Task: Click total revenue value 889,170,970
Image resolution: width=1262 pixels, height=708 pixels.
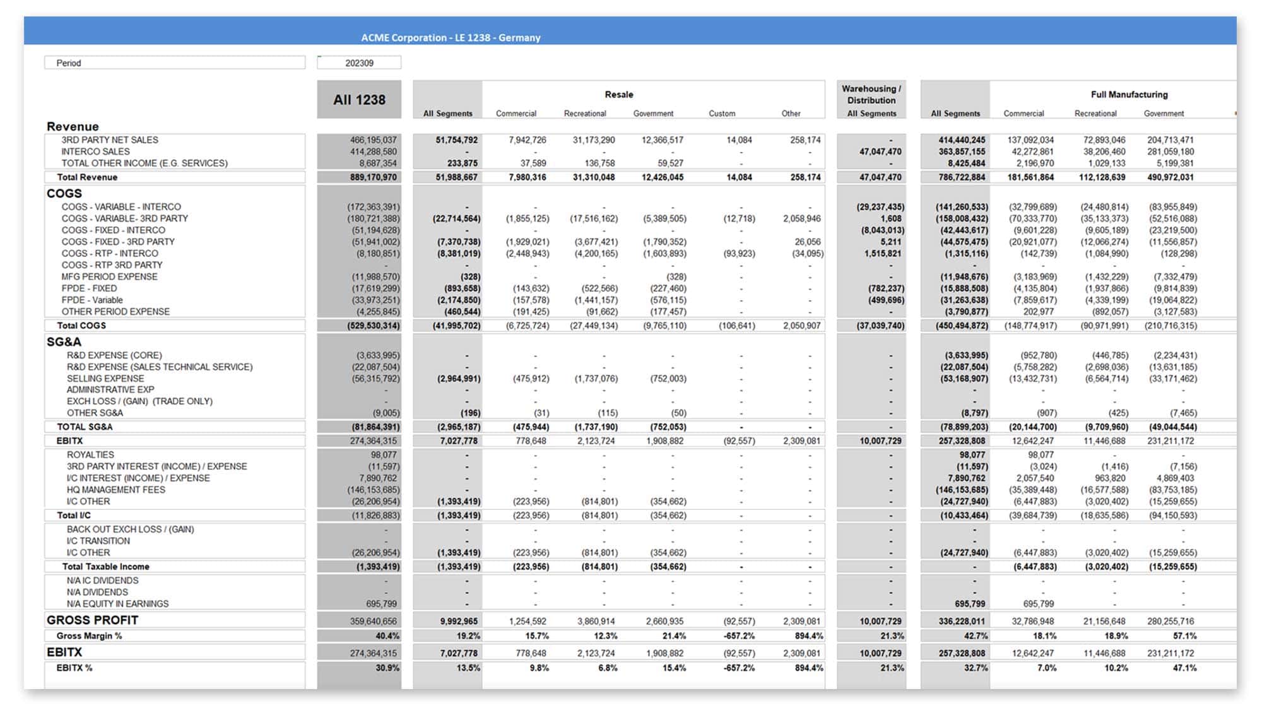Action: coord(374,177)
